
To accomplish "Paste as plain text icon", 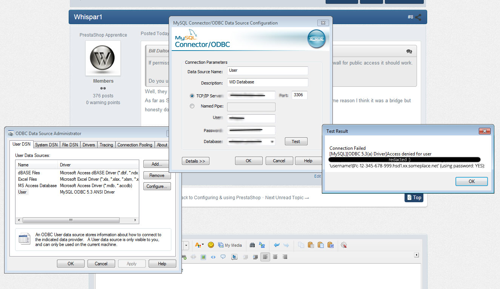I will coord(320,245).
